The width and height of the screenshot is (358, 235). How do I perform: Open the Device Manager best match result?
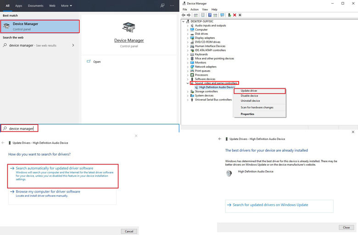coord(40,27)
